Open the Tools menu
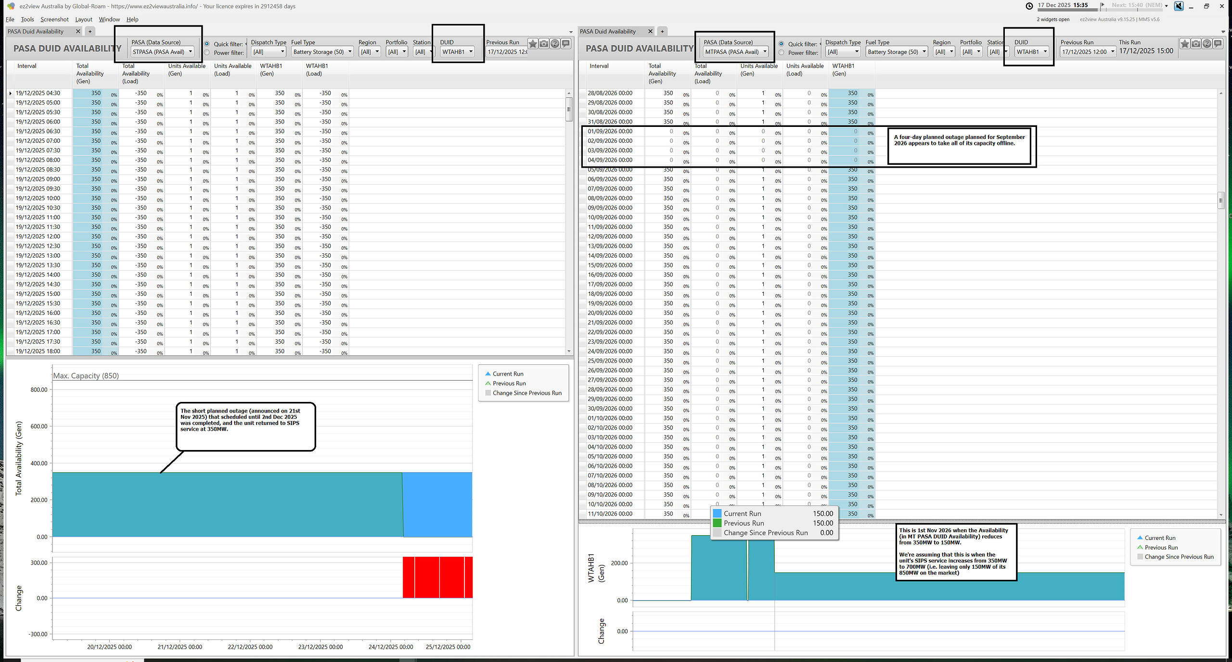The height and width of the screenshot is (662, 1232). point(27,20)
